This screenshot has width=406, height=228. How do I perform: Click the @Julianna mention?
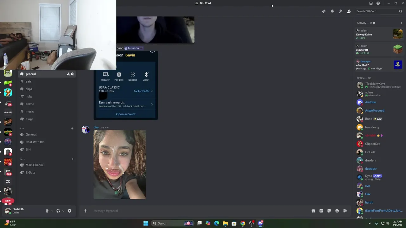(x=132, y=48)
